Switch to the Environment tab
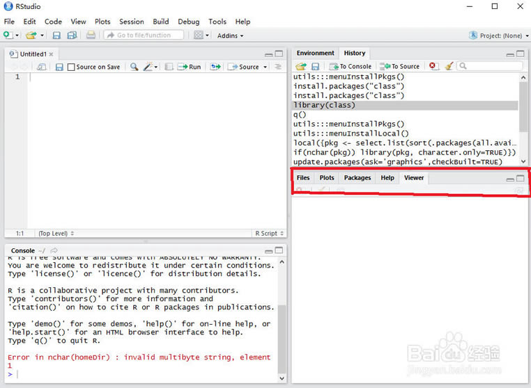This screenshot has width=531, height=388. 315,53
